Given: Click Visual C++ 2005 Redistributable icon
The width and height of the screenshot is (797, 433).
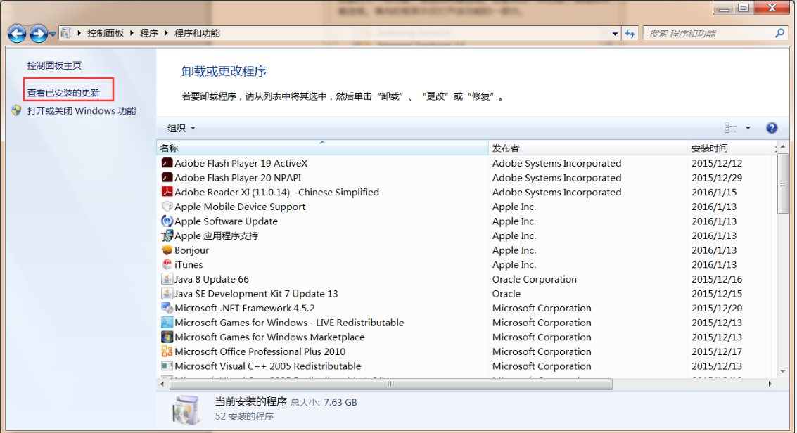Looking at the screenshot, I should point(167,366).
